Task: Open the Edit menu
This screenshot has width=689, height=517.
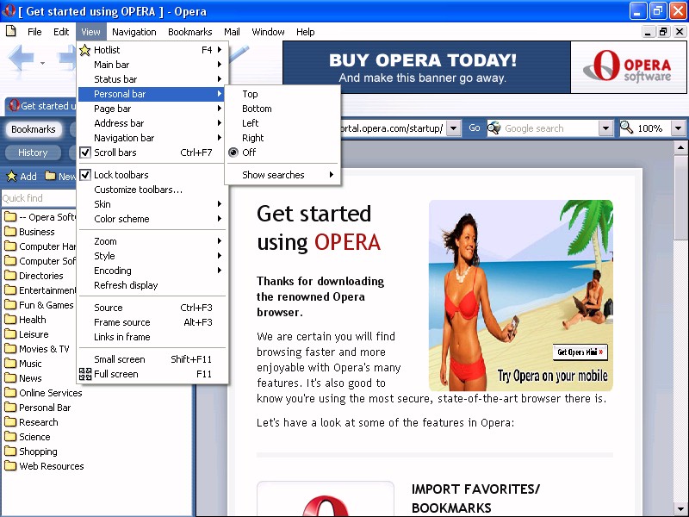Action: pyautogui.click(x=61, y=32)
